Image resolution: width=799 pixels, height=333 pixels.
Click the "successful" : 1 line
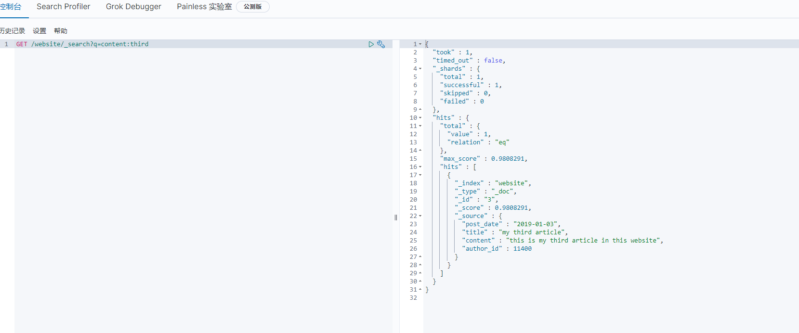click(471, 85)
